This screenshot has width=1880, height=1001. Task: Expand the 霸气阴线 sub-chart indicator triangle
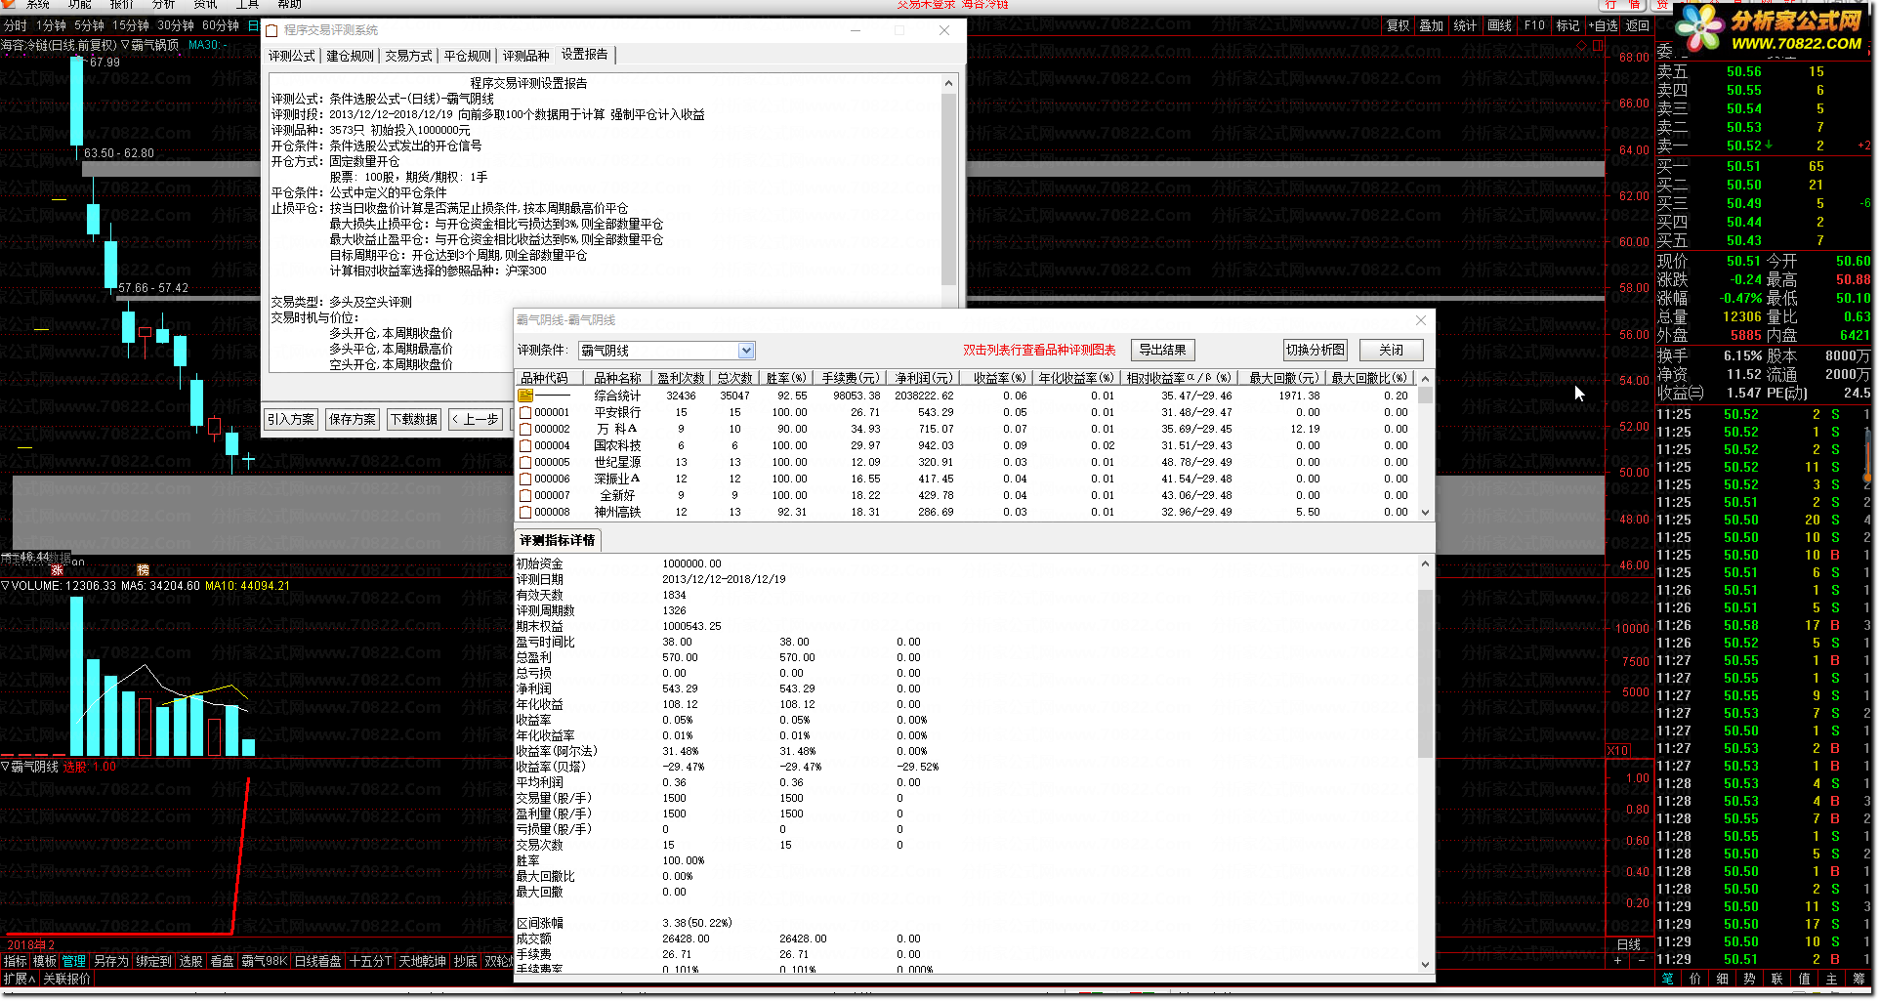5,767
